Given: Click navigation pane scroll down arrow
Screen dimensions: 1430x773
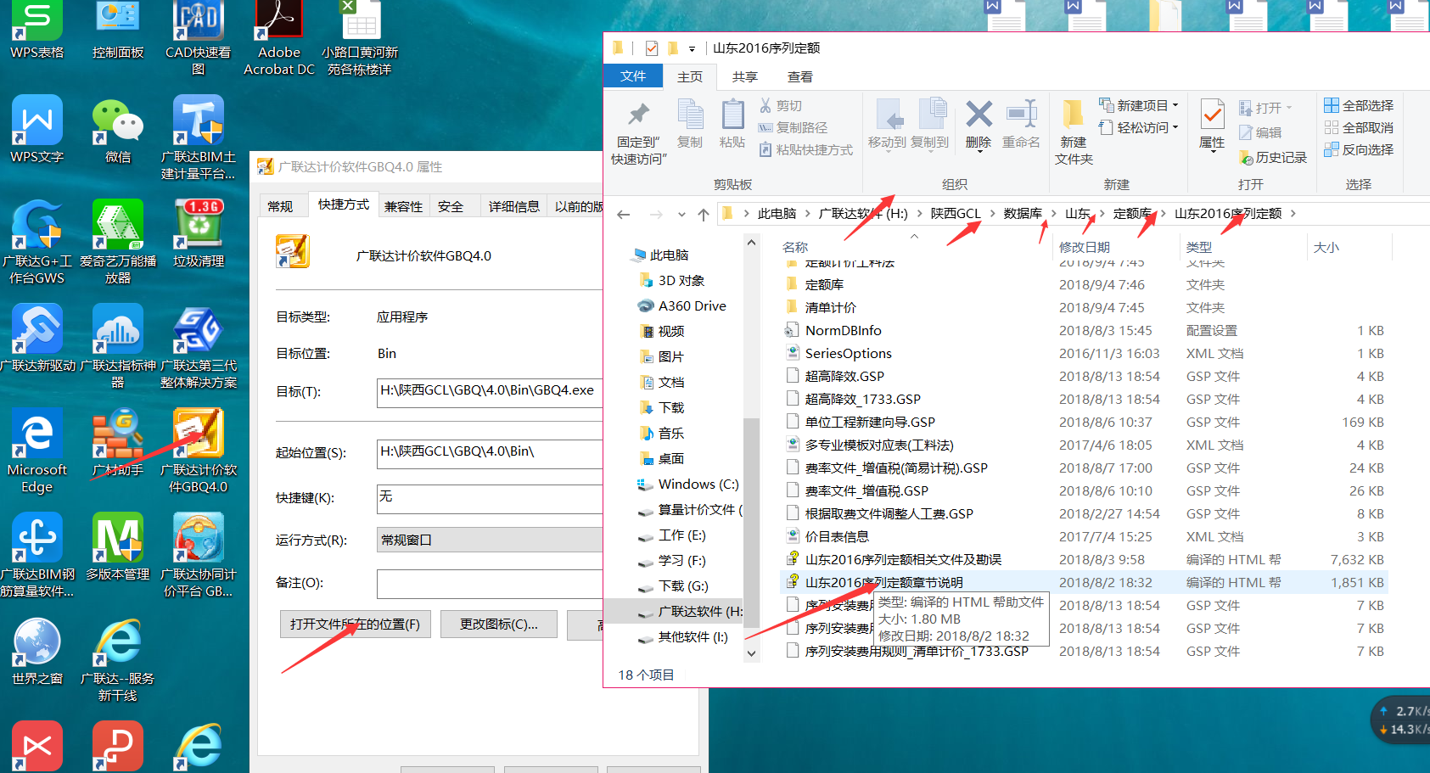Looking at the screenshot, I should [751, 653].
